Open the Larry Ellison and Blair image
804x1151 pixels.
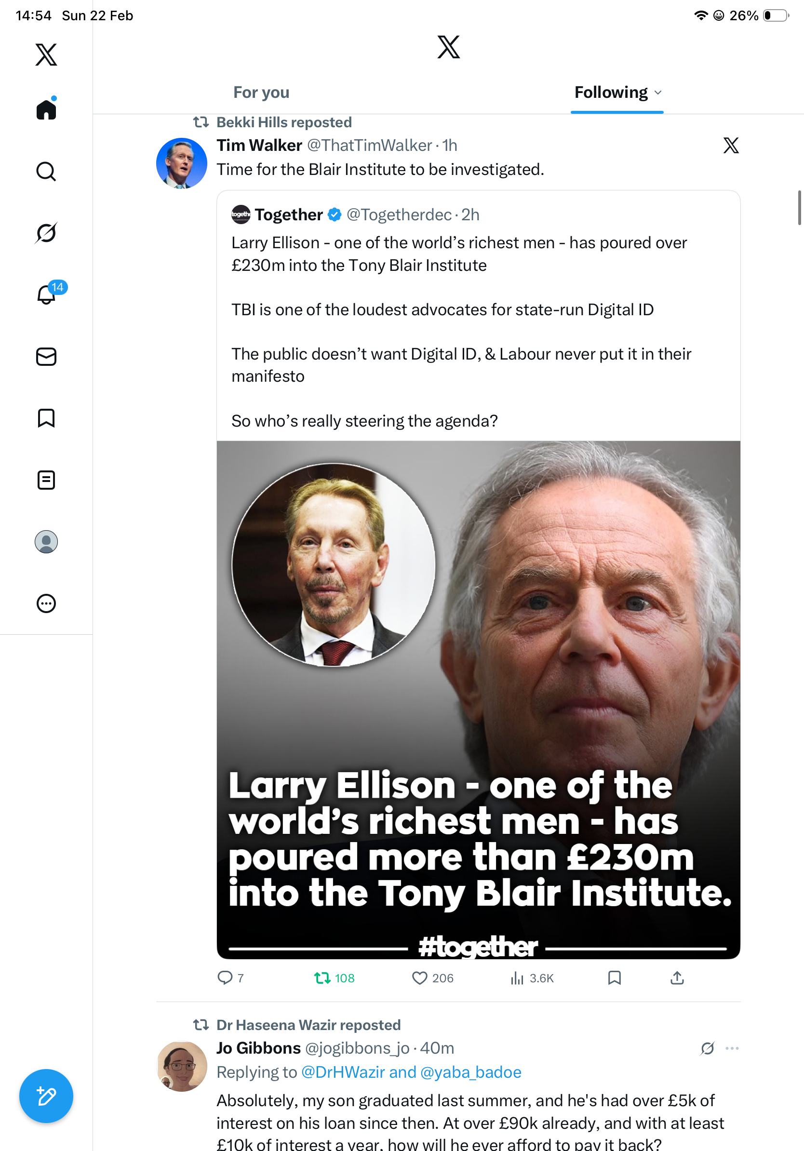point(478,699)
